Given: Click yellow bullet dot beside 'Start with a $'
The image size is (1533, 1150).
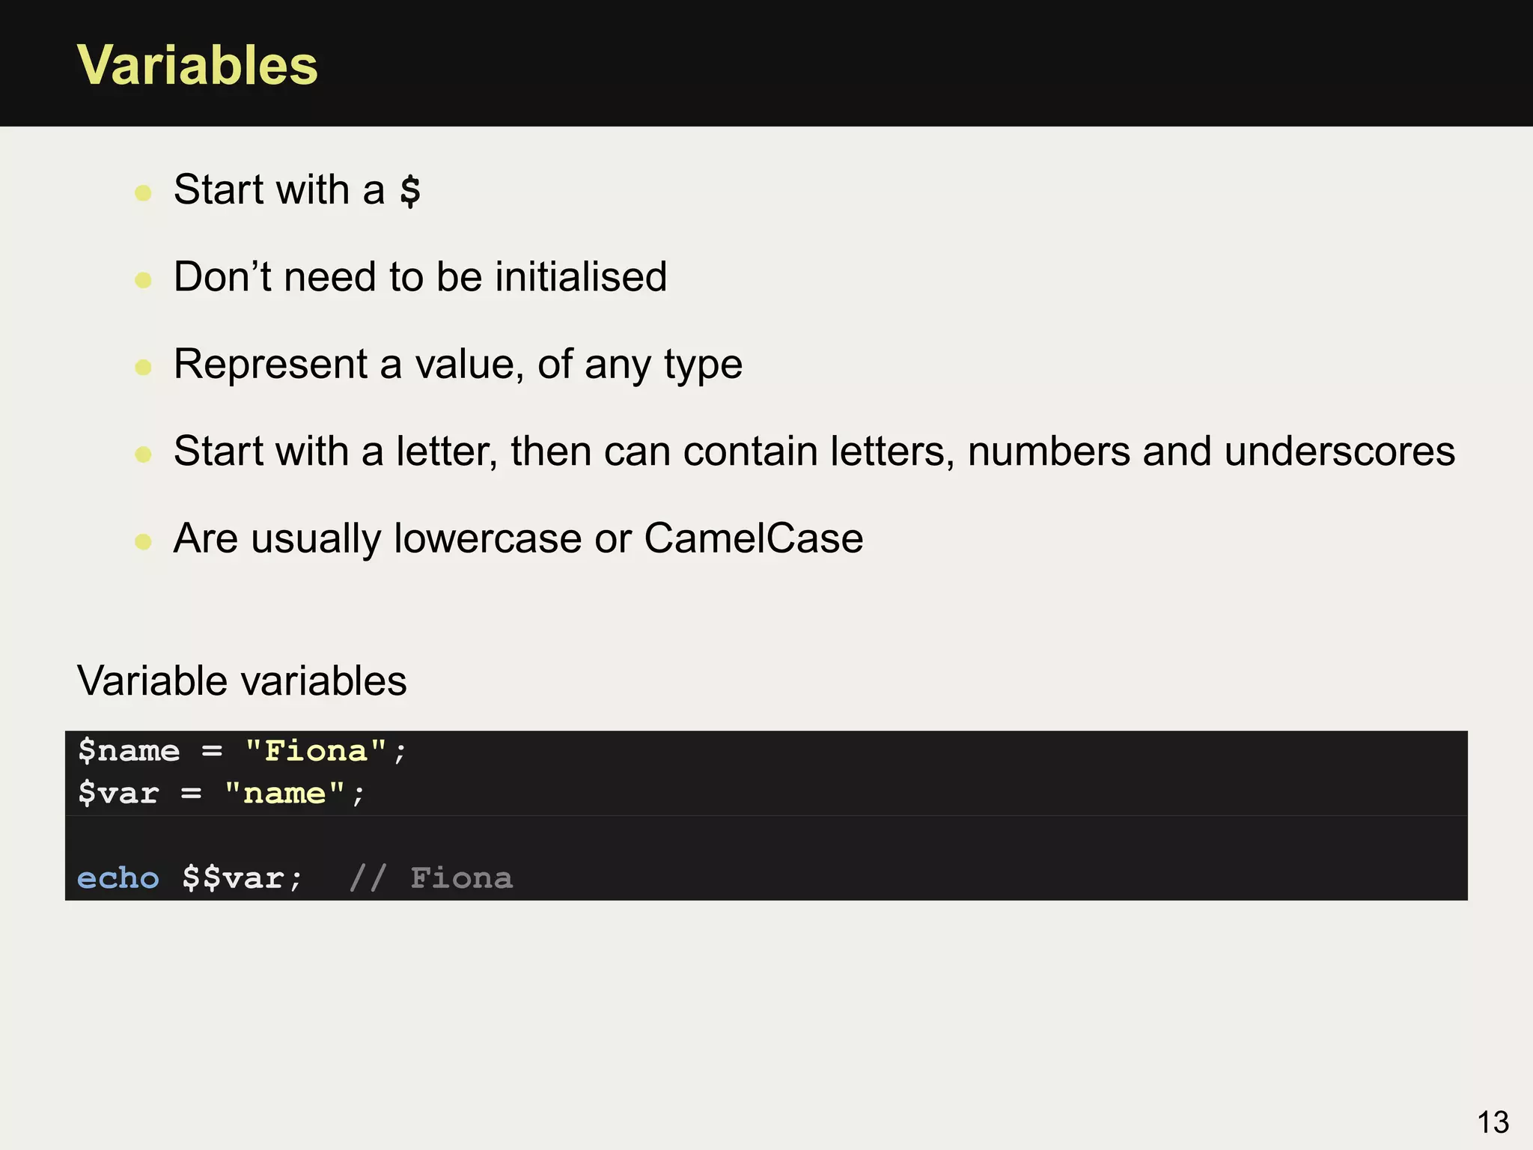Looking at the screenshot, I should [143, 193].
